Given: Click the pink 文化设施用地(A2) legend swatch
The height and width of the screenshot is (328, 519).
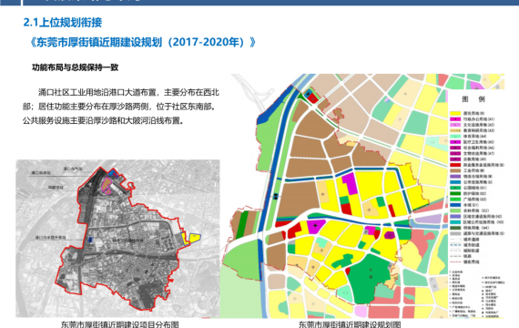Looking at the screenshot, I should (x=455, y=125).
